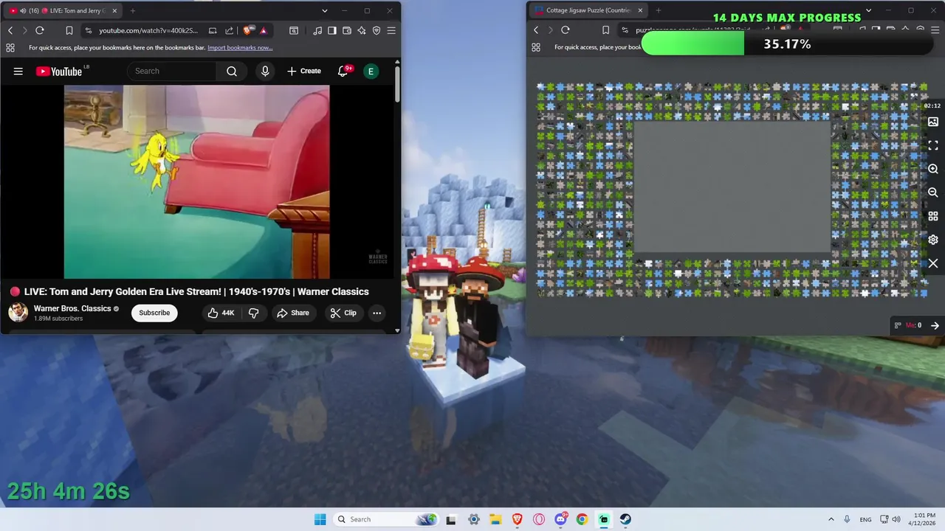The width and height of the screenshot is (945, 531).
Task: Open YouTube guide hamburger menu
Action: click(18, 71)
